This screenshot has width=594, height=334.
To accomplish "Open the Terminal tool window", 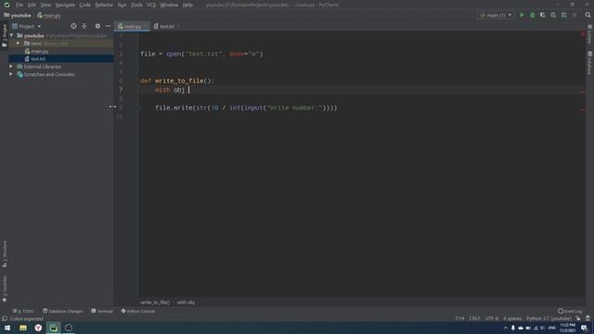I will pyautogui.click(x=102, y=311).
